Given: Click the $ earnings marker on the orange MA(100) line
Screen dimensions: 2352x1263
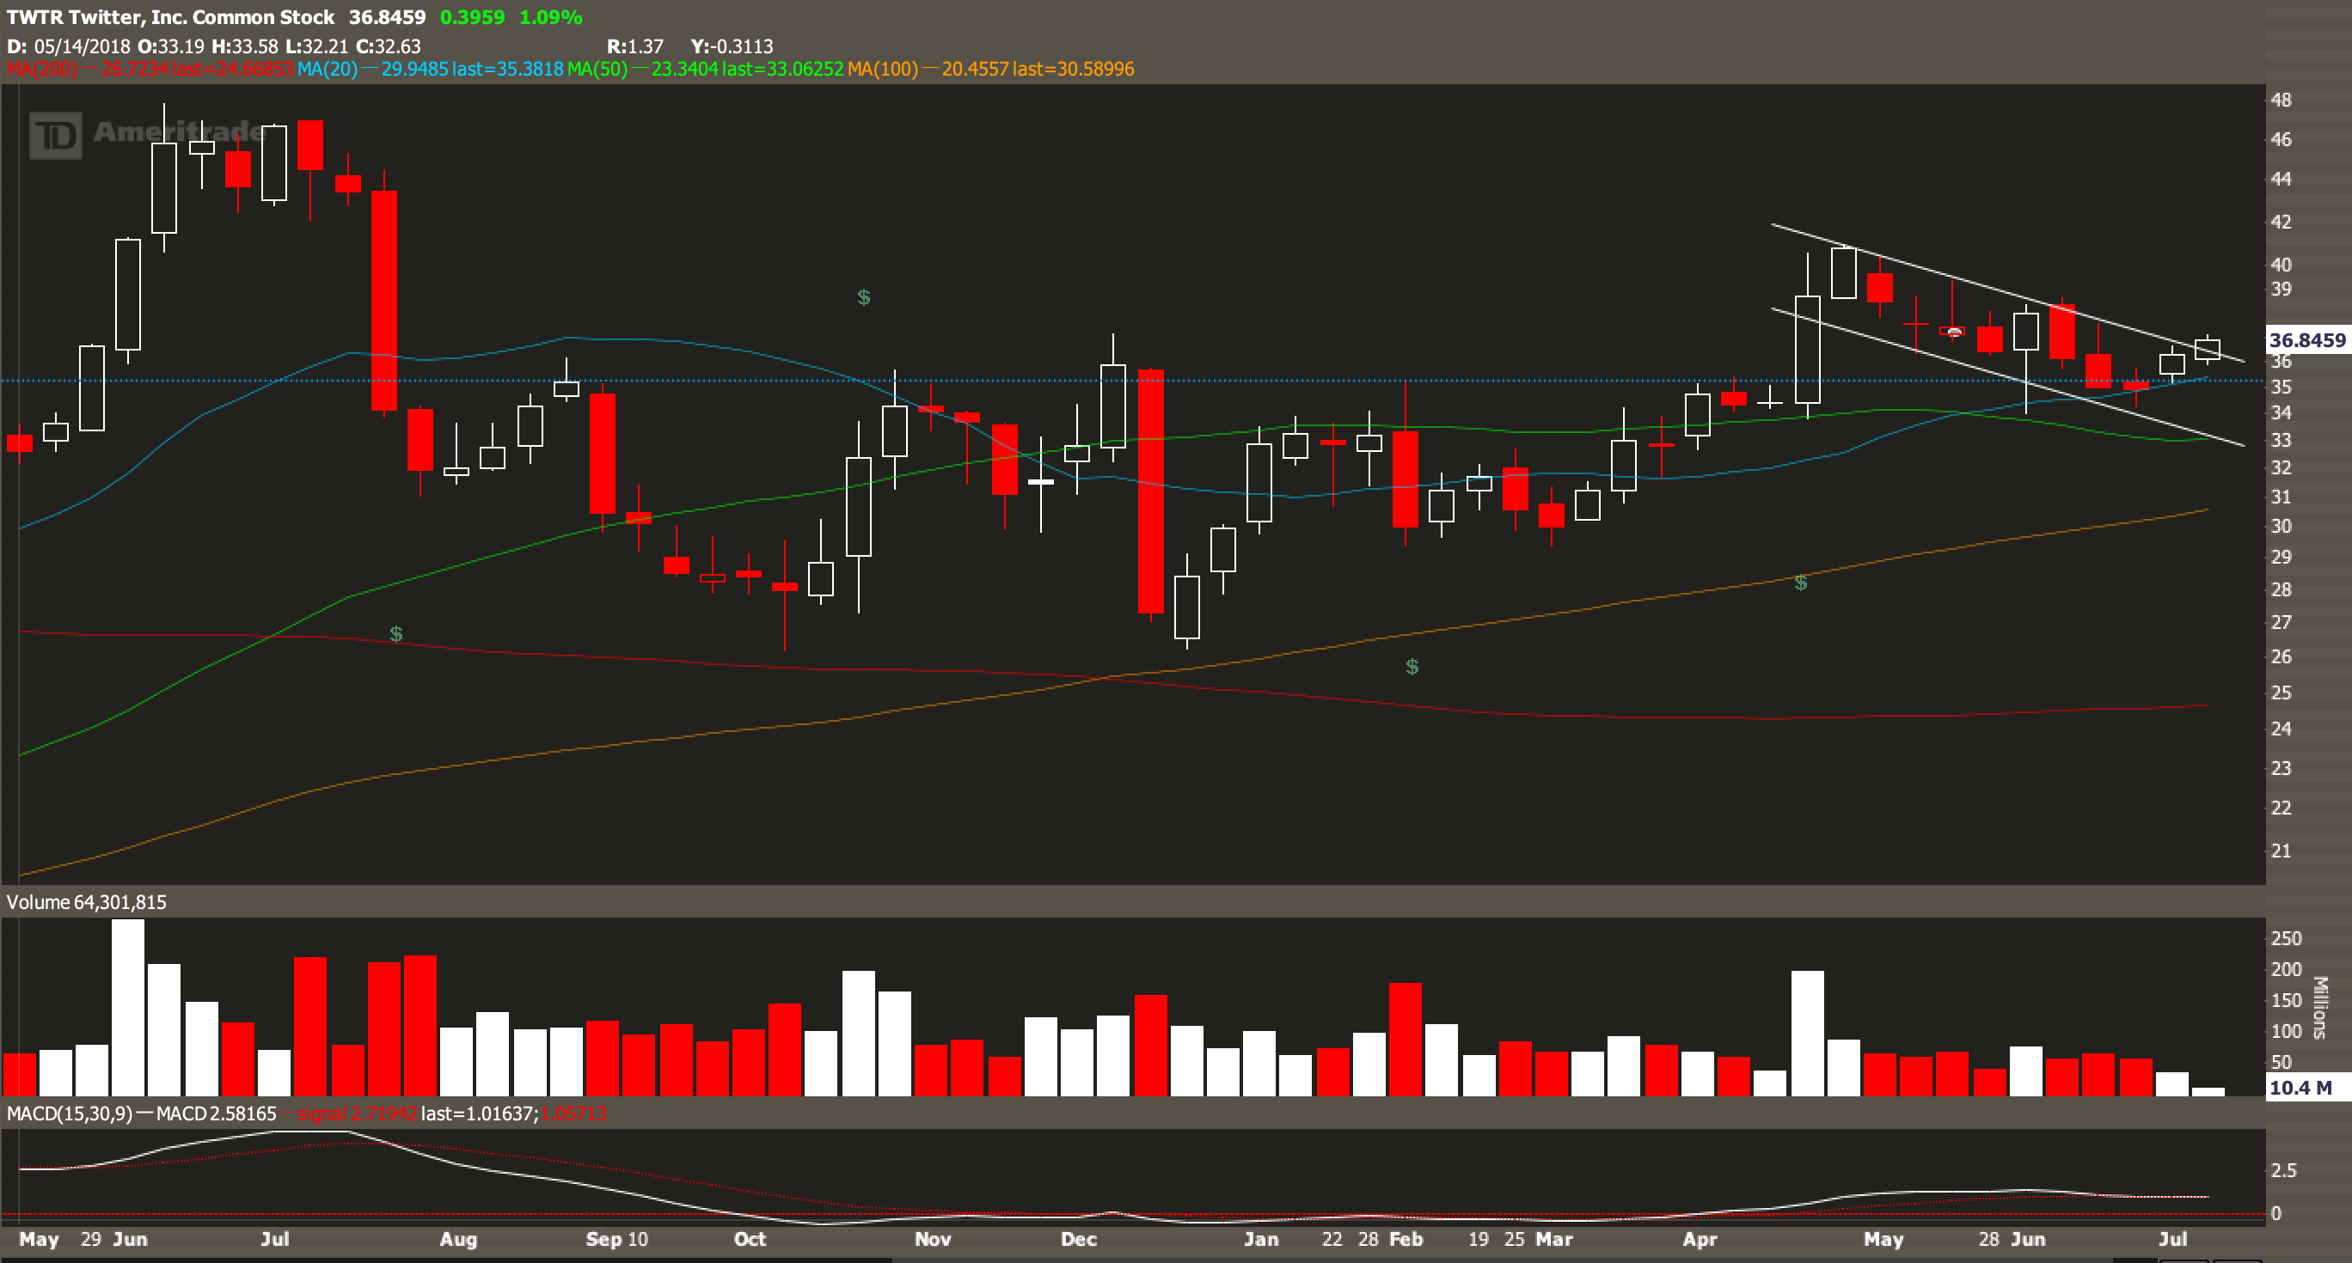Looking at the screenshot, I should (1800, 583).
